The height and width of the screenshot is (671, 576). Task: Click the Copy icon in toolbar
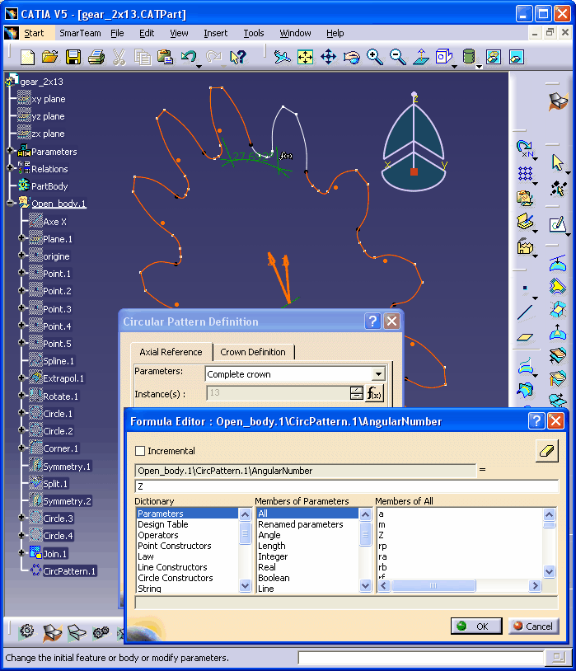143,57
